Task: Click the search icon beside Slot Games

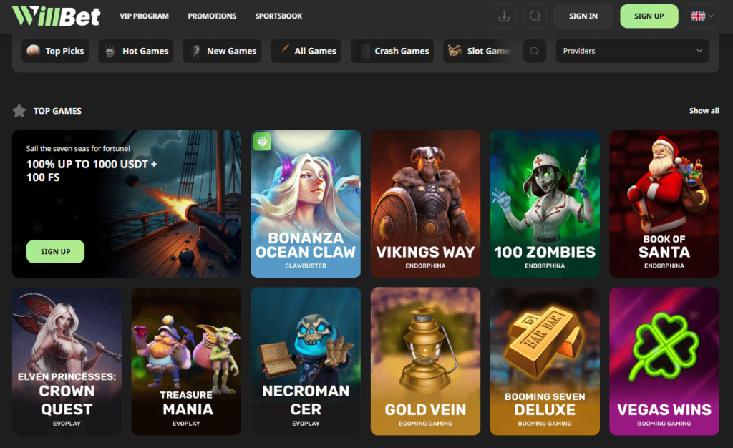Action: [x=534, y=51]
